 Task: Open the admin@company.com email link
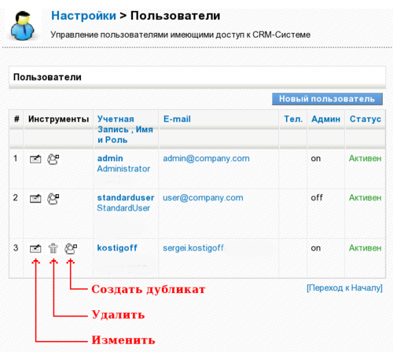point(206,159)
